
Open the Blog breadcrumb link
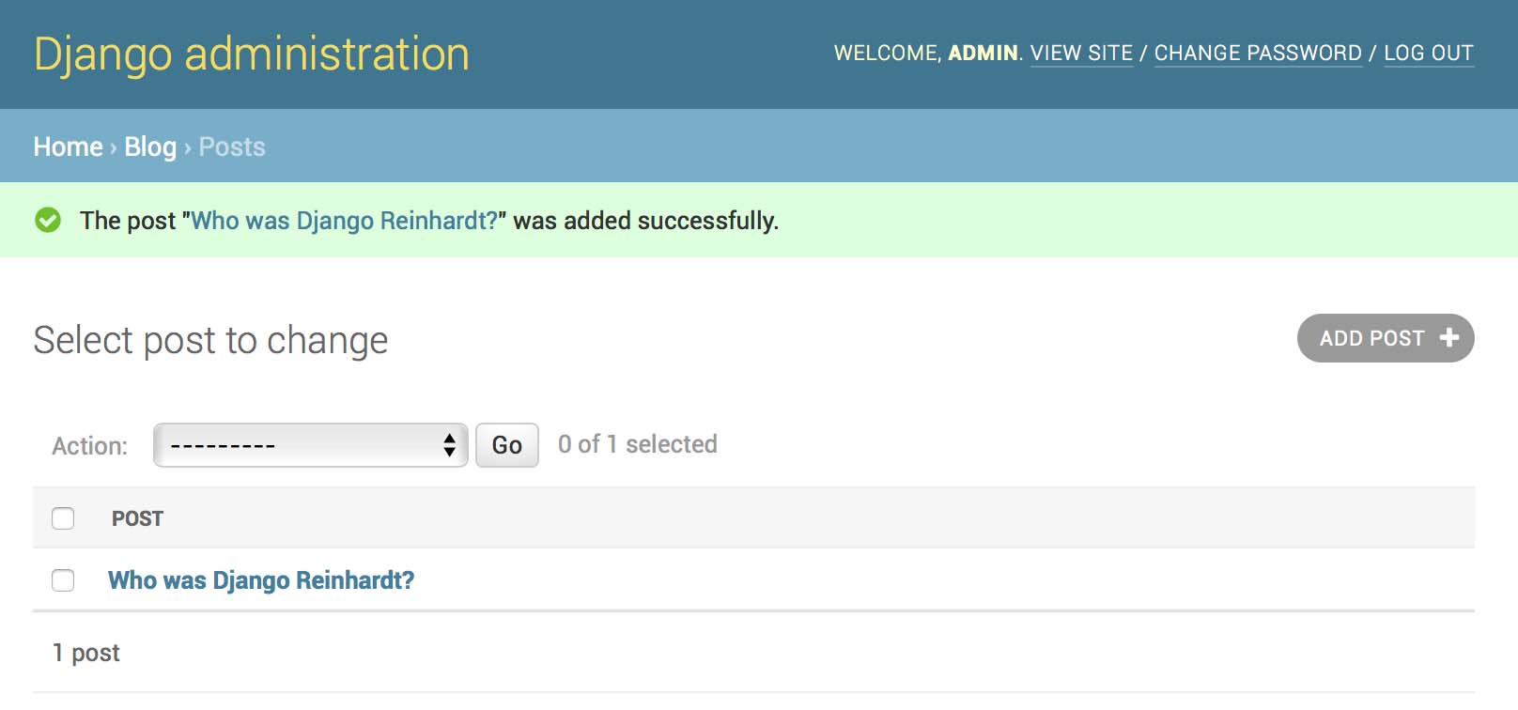150,147
